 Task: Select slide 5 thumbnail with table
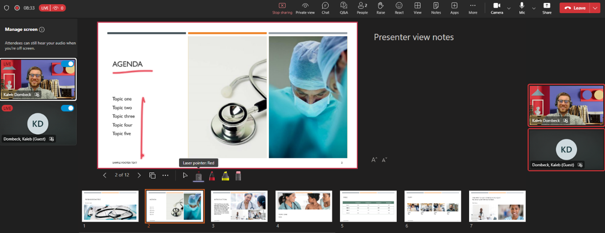[x=368, y=206]
